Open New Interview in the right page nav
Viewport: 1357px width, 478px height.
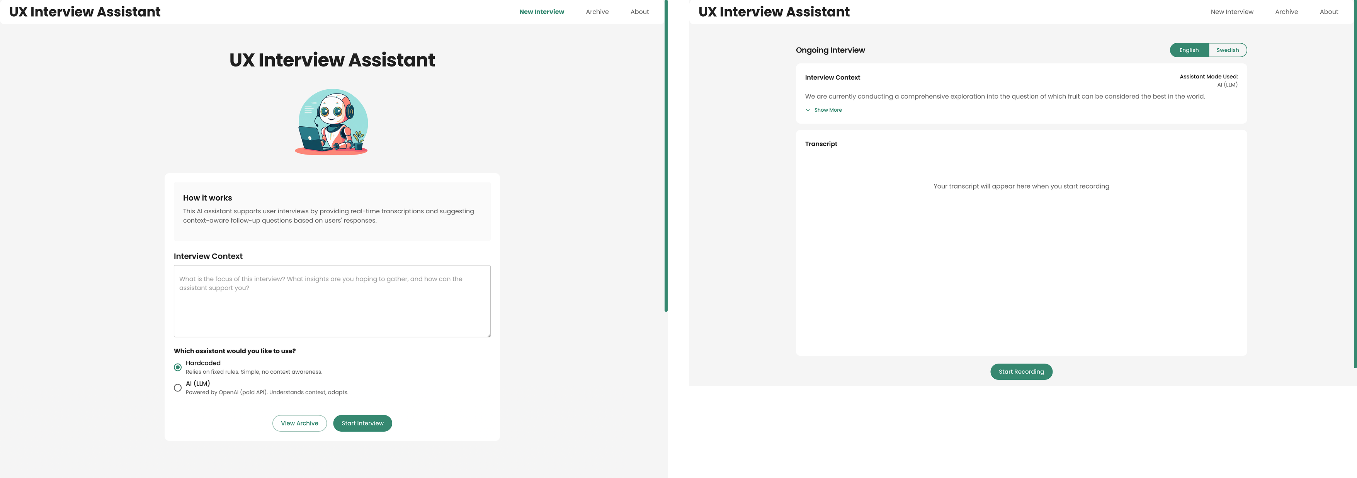[x=1232, y=12]
